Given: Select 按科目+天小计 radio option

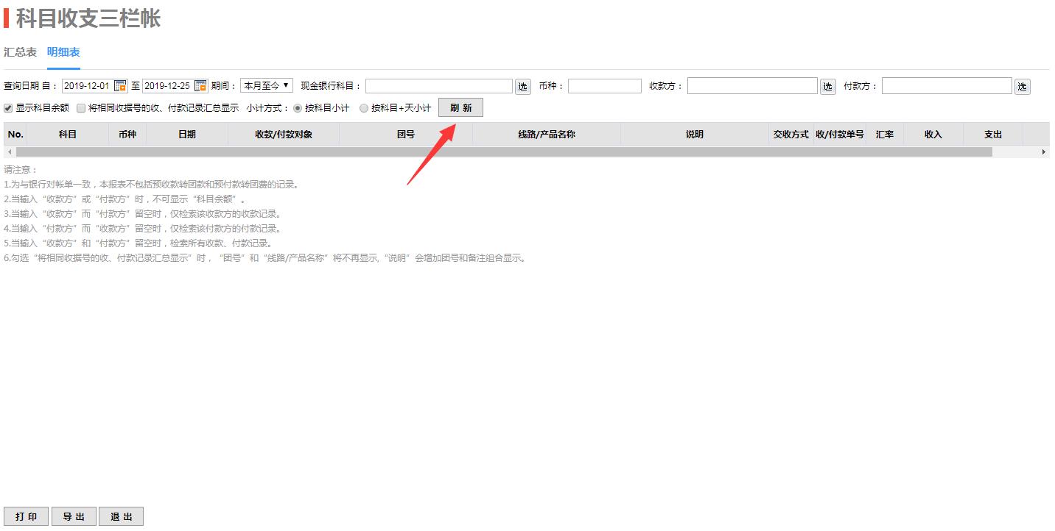Looking at the screenshot, I should 364,108.
